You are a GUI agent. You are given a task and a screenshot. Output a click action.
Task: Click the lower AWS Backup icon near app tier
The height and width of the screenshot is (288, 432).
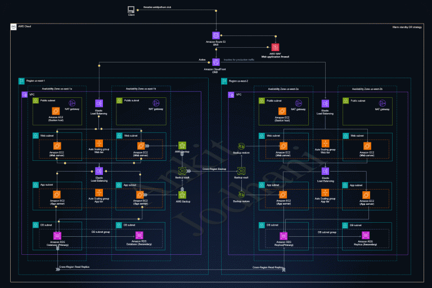click(182, 195)
